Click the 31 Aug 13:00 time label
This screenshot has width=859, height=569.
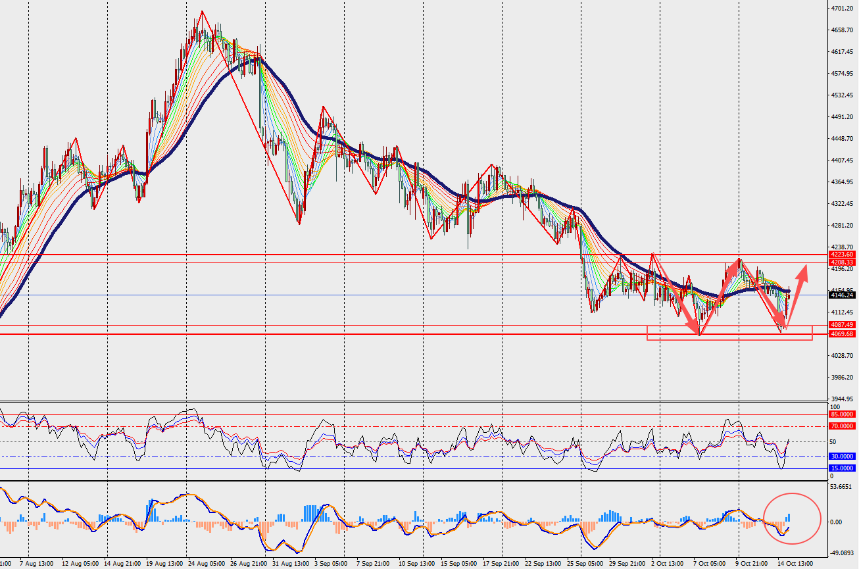click(x=291, y=564)
